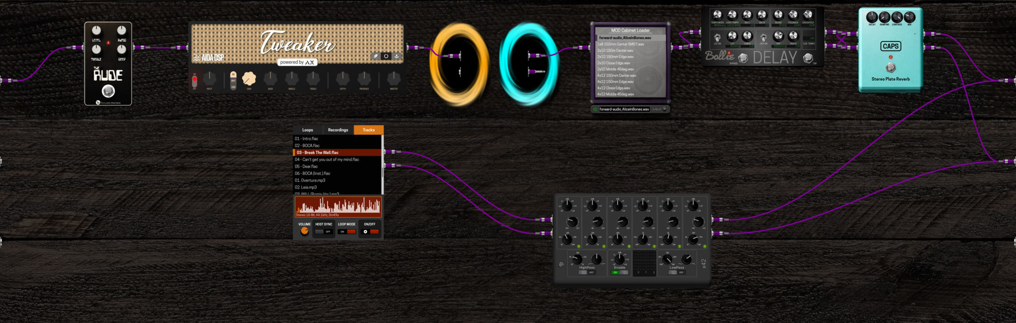1016x323 pixels.
Task: Click the Bollie Delay TAP footswitch
Action: pyautogui.click(x=808, y=58)
